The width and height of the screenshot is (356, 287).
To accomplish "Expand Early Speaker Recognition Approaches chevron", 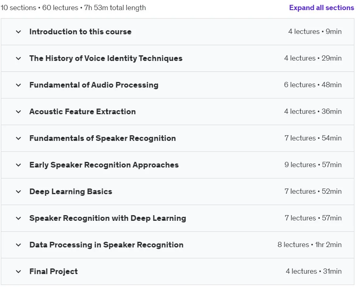I will point(19,165).
